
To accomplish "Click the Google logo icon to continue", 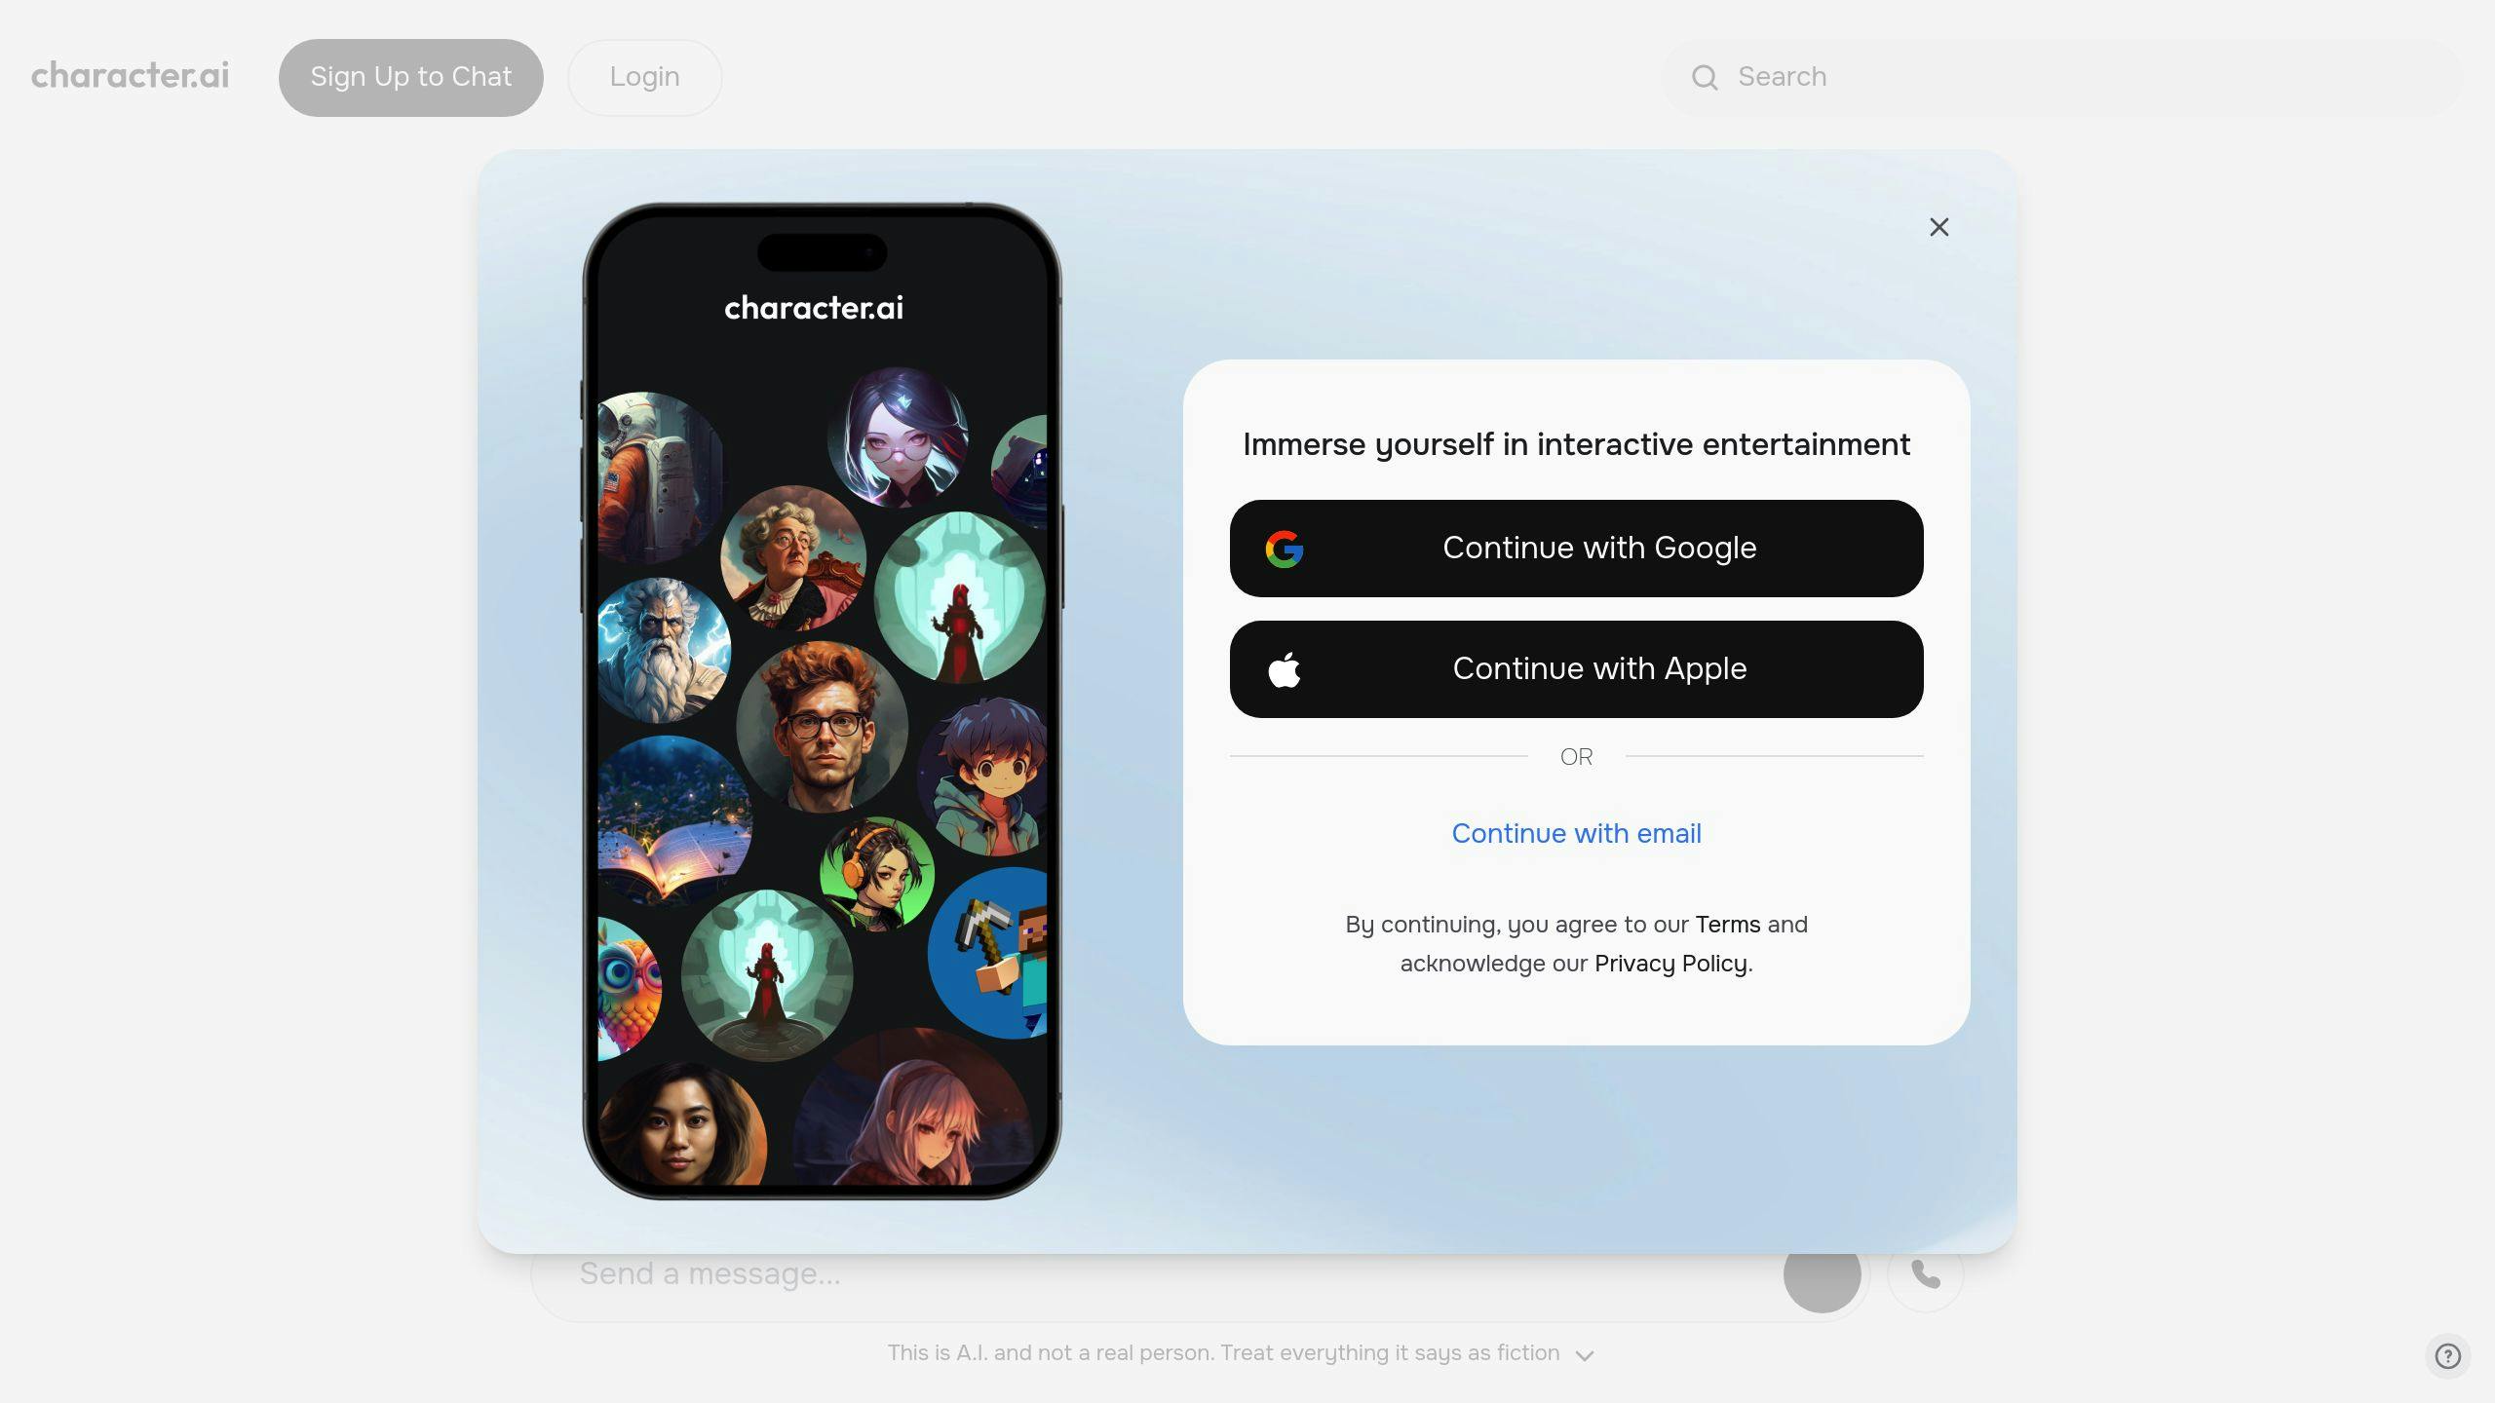I will [1284, 549].
